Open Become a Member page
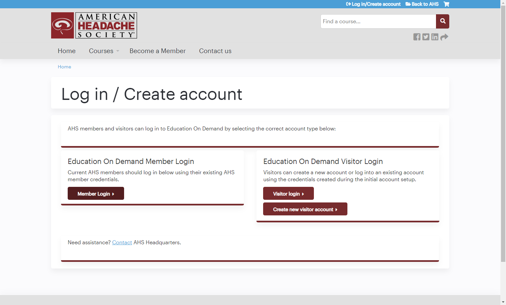The image size is (506, 305). pyautogui.click(x=158, y=51)
